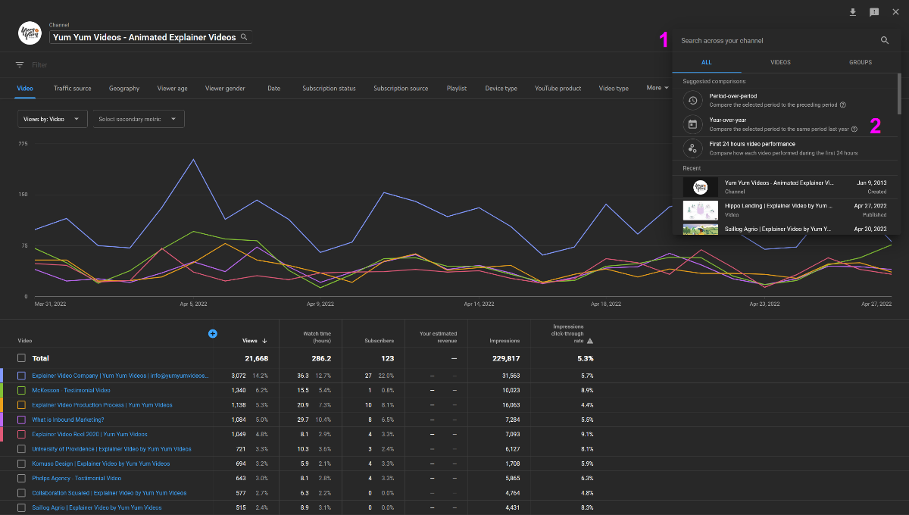909x515 pixels.
Task: Click the First 24 hours performance icon
Action: click(x=692, y=148)
